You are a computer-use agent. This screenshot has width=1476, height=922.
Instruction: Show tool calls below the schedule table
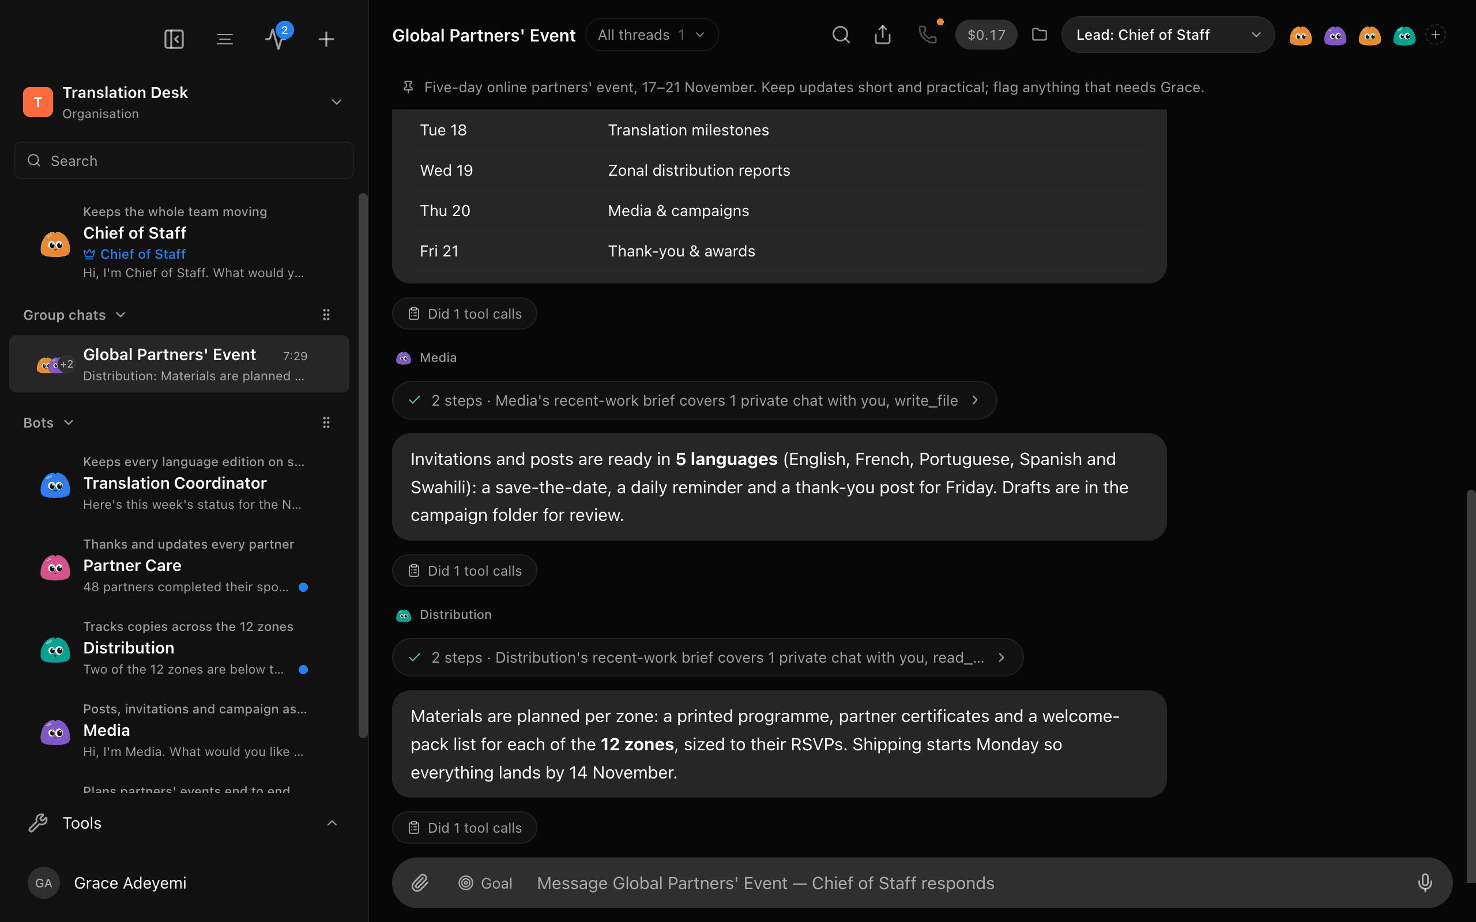tap(464, 313)
